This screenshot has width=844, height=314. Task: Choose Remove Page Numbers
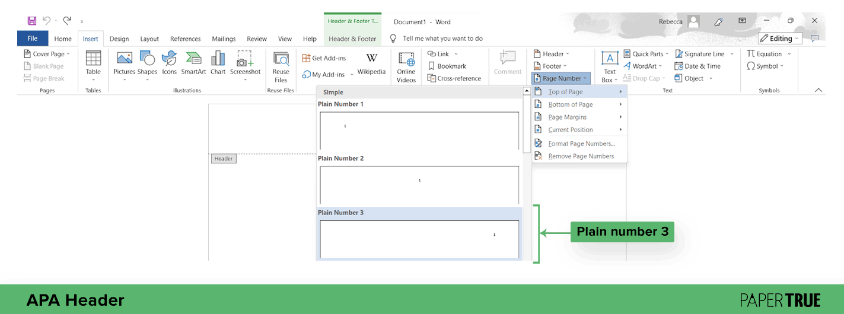pyautogui.click(x=579, y=156)
